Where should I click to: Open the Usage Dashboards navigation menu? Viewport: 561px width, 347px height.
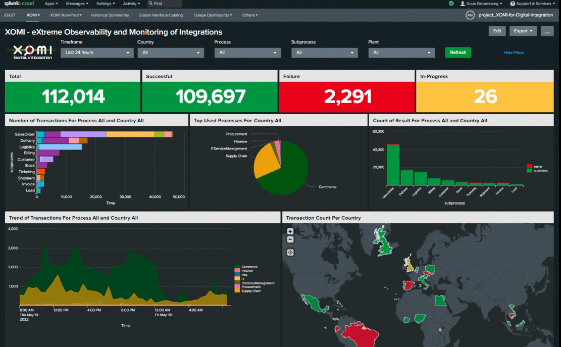click(x=213, y=15)
